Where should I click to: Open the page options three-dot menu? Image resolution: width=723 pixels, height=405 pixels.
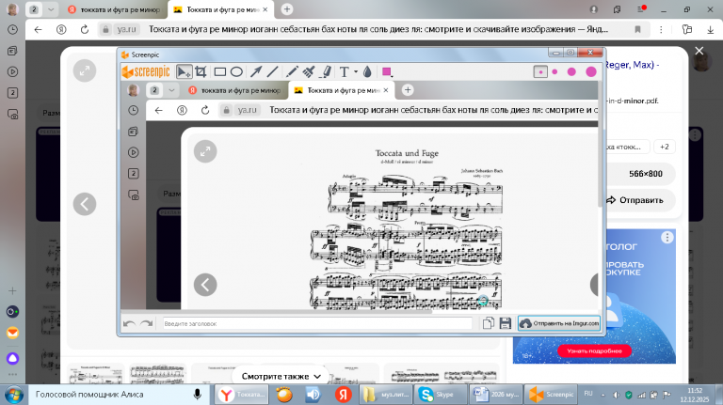click(661, 29)
